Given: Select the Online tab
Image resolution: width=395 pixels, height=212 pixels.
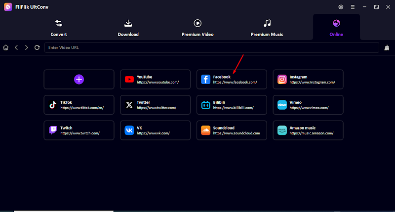Looking at the screenshot, I should pos(336,27).
